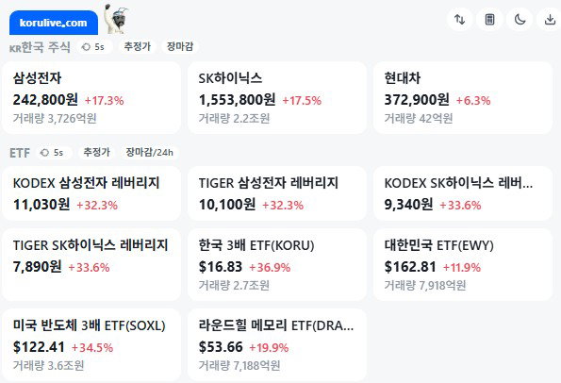Open the 라운드힐 메모리 ETF card

click(277, 345)
